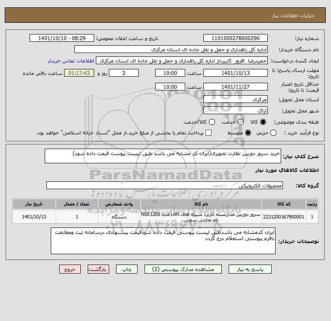
Task: Click quantity cell showing 1
Action: 77,217
